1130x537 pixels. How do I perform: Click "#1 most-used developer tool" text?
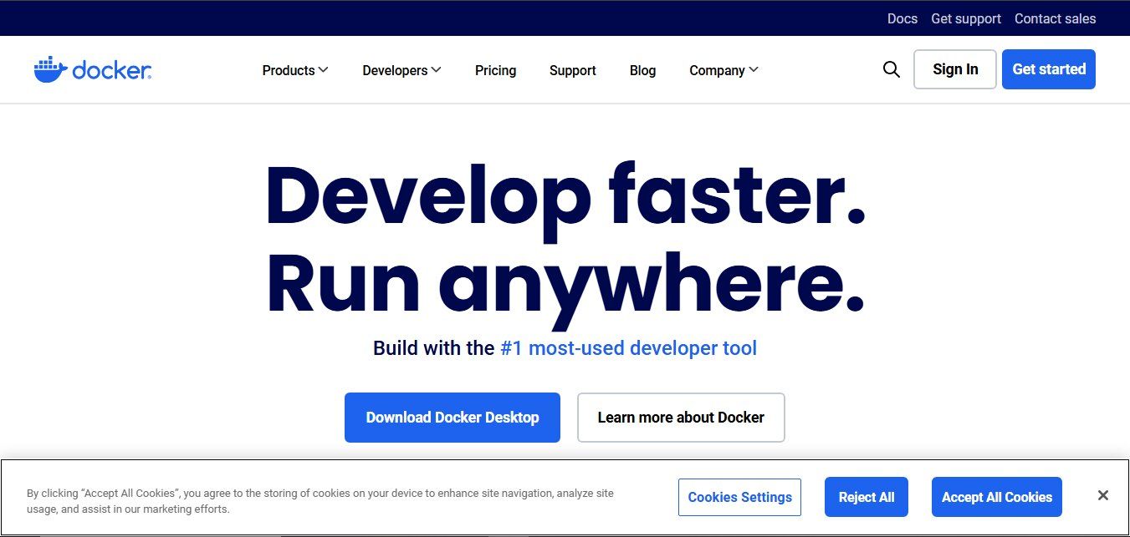pos(628,348)
